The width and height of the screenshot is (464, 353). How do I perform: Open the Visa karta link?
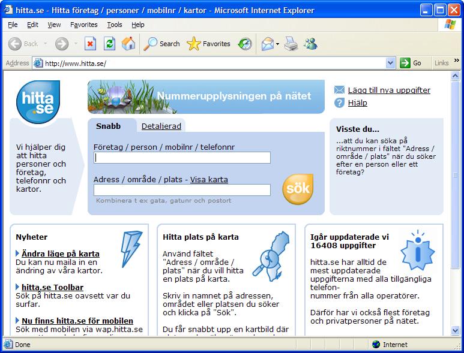click(x=209, y=179)
